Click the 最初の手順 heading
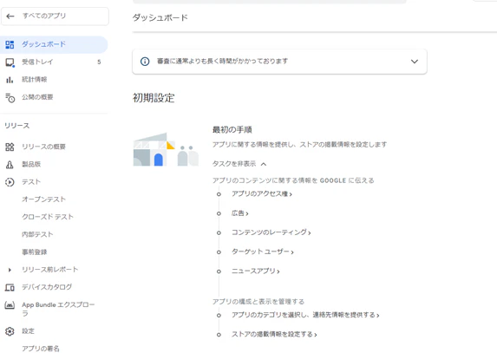 coord(232,129)
